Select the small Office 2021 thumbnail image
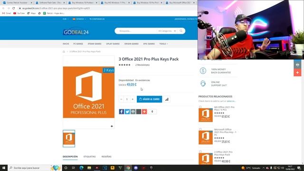 69,138
